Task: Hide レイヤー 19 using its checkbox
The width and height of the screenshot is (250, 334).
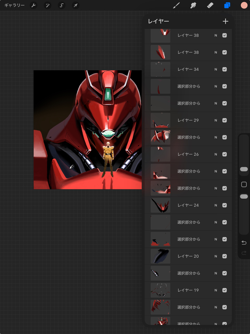Action: (x=224, y=290)
